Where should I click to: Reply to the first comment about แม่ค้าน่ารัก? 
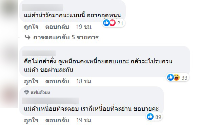pos(57,27)
